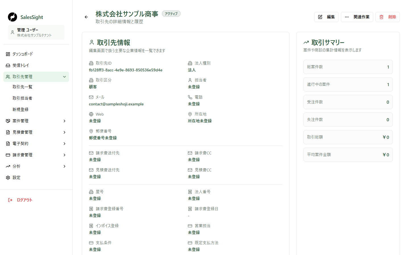Expand the 案件管理 chevron
The height and width of the screenshot is (255, 409).
click(x=64, y=121)
